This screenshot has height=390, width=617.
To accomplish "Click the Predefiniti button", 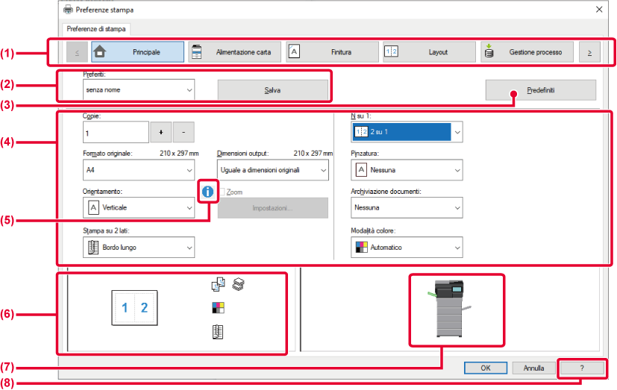I will 540,90.
